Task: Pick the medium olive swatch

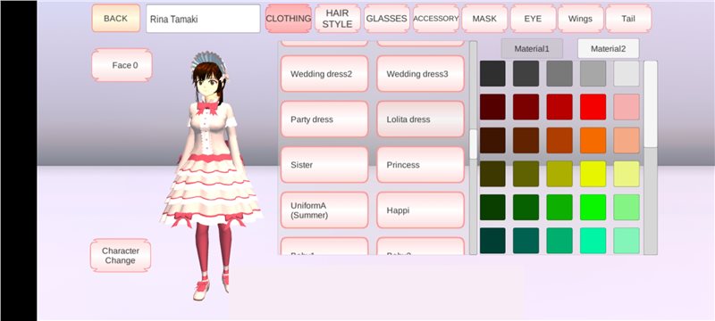Action: (x=526, y=174)
